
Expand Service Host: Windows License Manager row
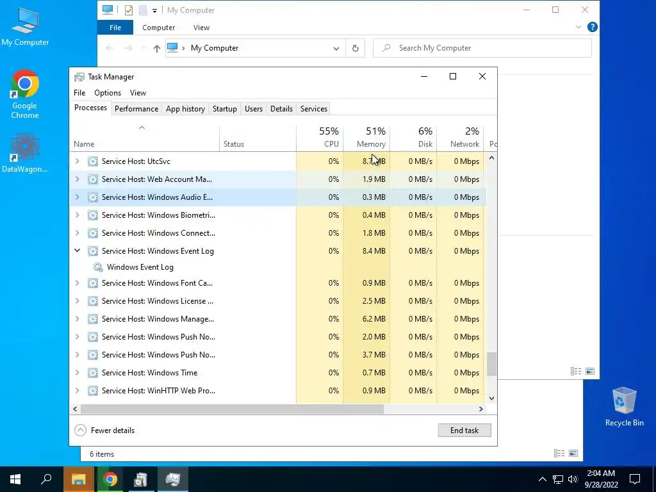point(77,301)
